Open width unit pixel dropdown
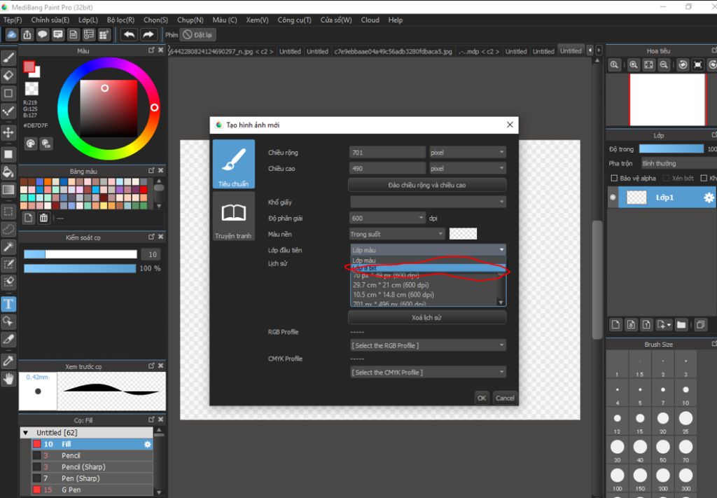The image size is (717, 498). (x=467, y=152)
